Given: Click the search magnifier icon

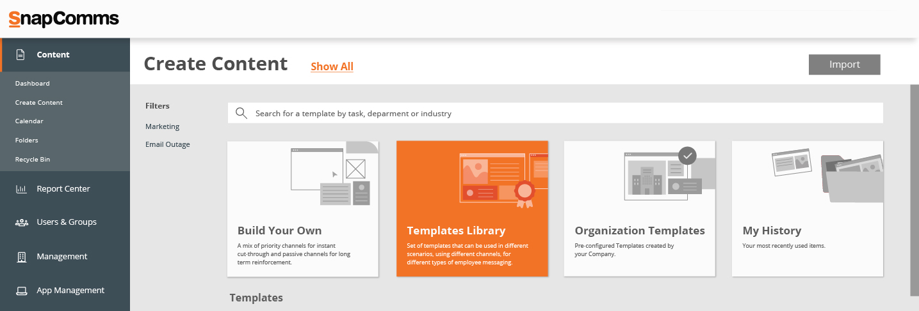Looking at the screenshot, I should (x=241, y=113).
